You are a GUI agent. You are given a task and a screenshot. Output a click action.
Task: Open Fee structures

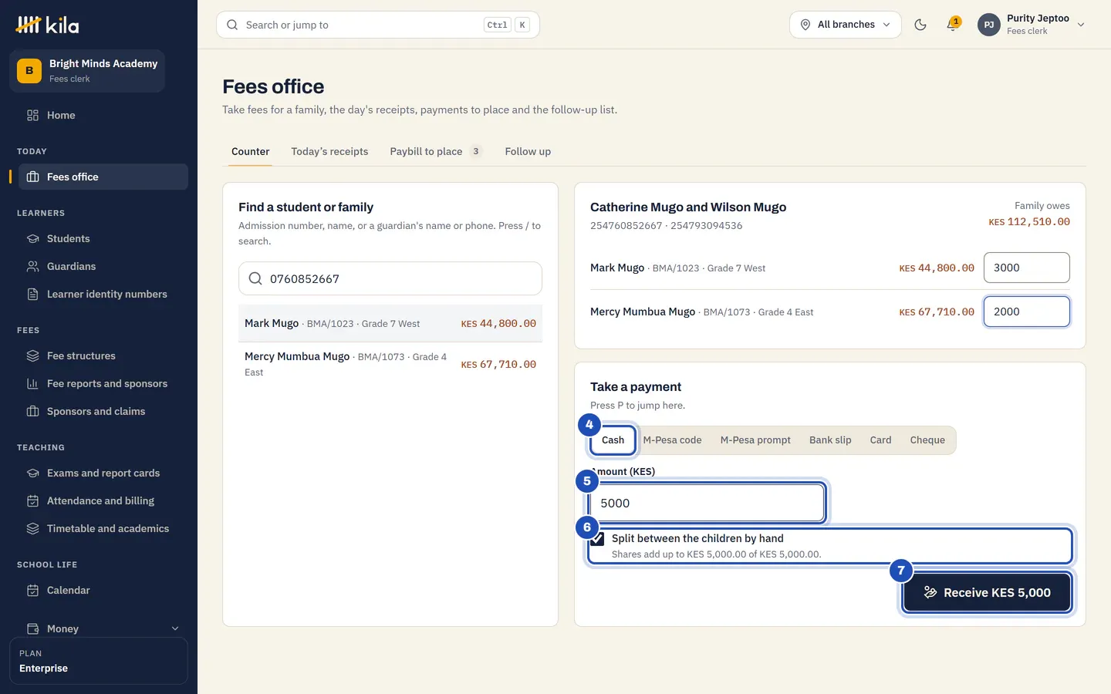pyautogui.click(x=103, y=355)
